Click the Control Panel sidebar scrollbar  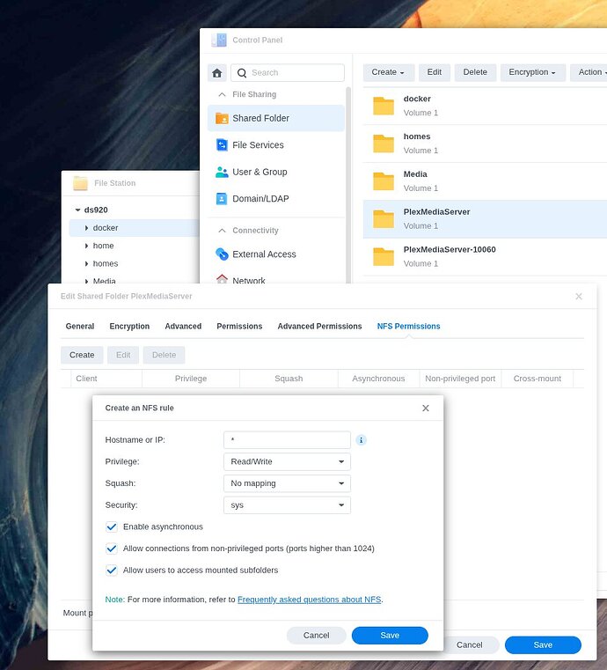tap(347, 185)
